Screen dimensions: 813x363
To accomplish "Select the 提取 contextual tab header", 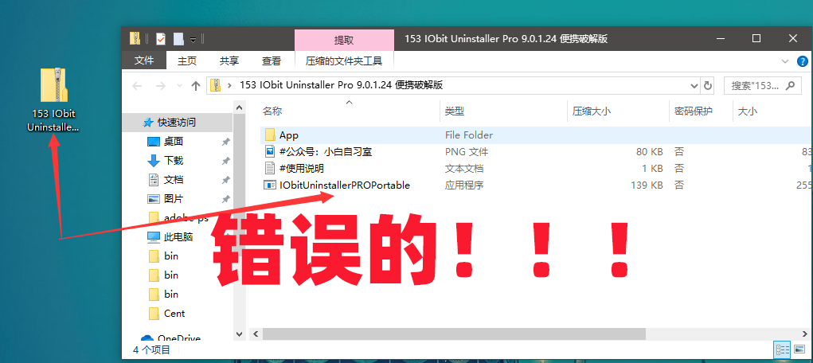I will point(344,40).
